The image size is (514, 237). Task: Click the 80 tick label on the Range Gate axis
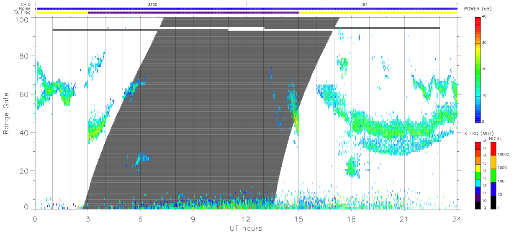click(24, 56)
